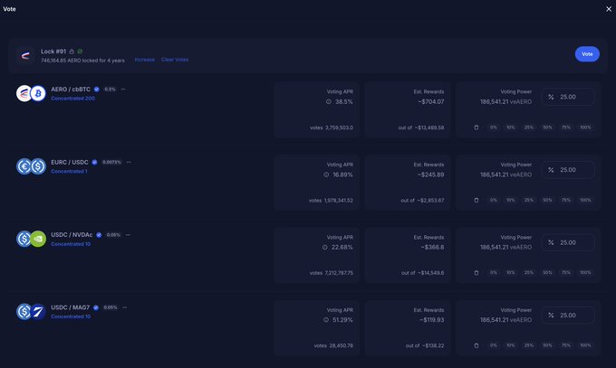Focus the USDC / NVDAc percentage input field
This screenshot has width=616, height=368.
coord(568,242)
